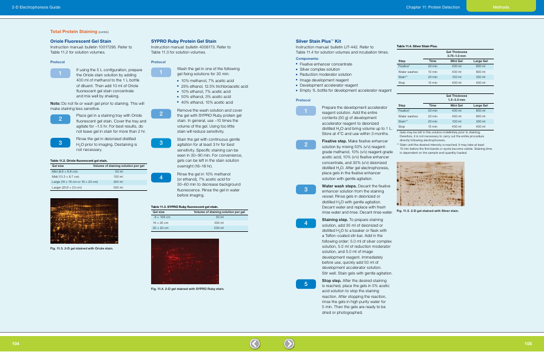Click the 'Midi (13.3 x 8.7 cm)' table row
The height and width of the screenshot is (352, 544).
click(99, 177)
